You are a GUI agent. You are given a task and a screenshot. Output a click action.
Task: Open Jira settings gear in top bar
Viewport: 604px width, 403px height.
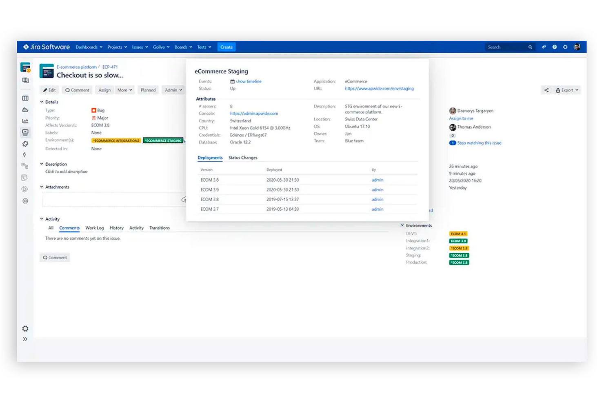(565, 47)
